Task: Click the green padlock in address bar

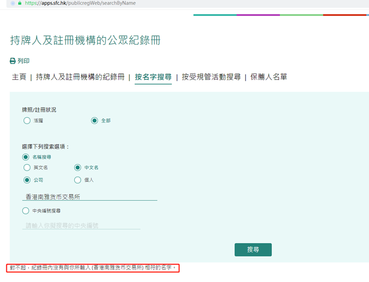Action: pos(20,3)
